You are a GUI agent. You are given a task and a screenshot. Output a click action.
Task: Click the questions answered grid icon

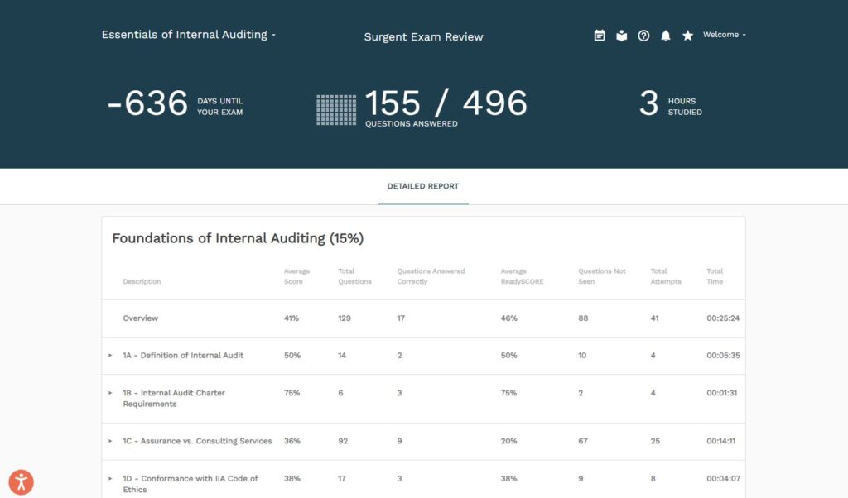pyautogui.click(x=336, y=110)
